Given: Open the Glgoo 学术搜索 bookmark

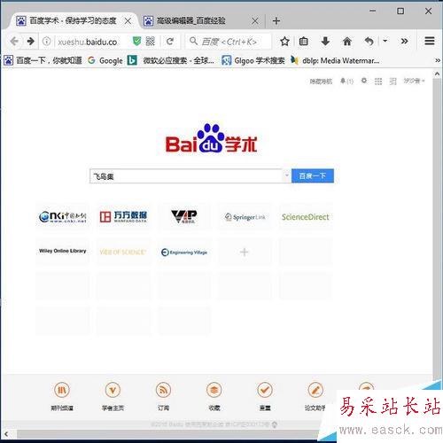Looking at the screenshot, I should [x=253, y=60].
